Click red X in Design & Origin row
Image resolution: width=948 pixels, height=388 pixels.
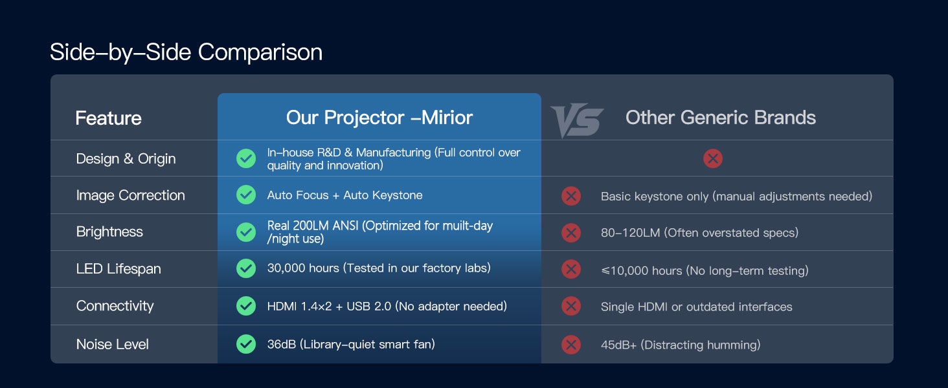(x=713, y=158)
